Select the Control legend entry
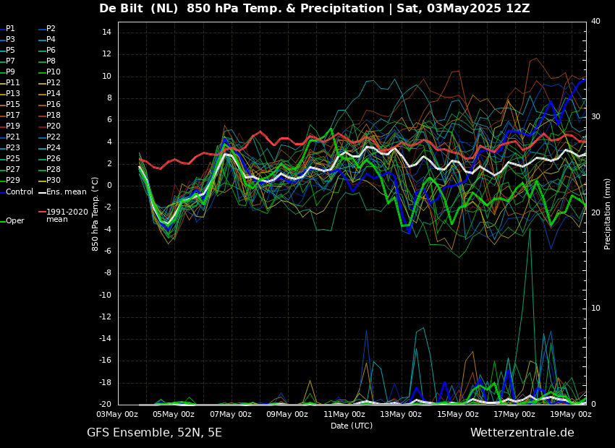This screenshot has width=615, height=448. (20, 192)
